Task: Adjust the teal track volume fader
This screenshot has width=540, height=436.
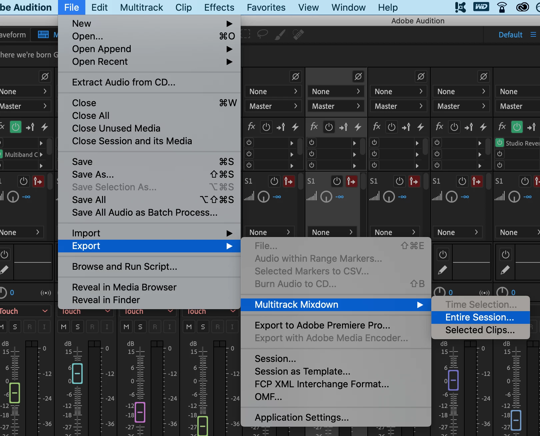Action: pyautogui.click(x=77, y=373)
